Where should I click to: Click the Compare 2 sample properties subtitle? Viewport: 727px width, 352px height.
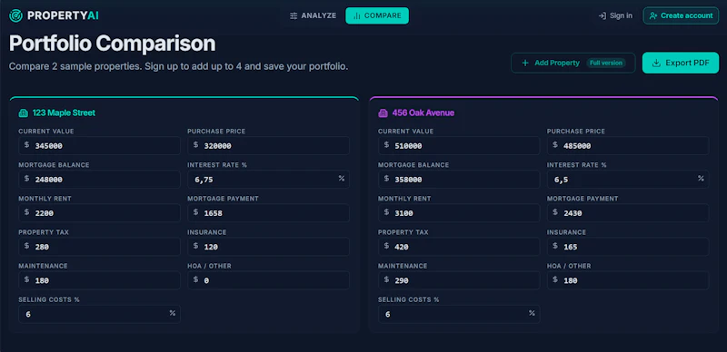pyautogui.click(x=178, y=66)
